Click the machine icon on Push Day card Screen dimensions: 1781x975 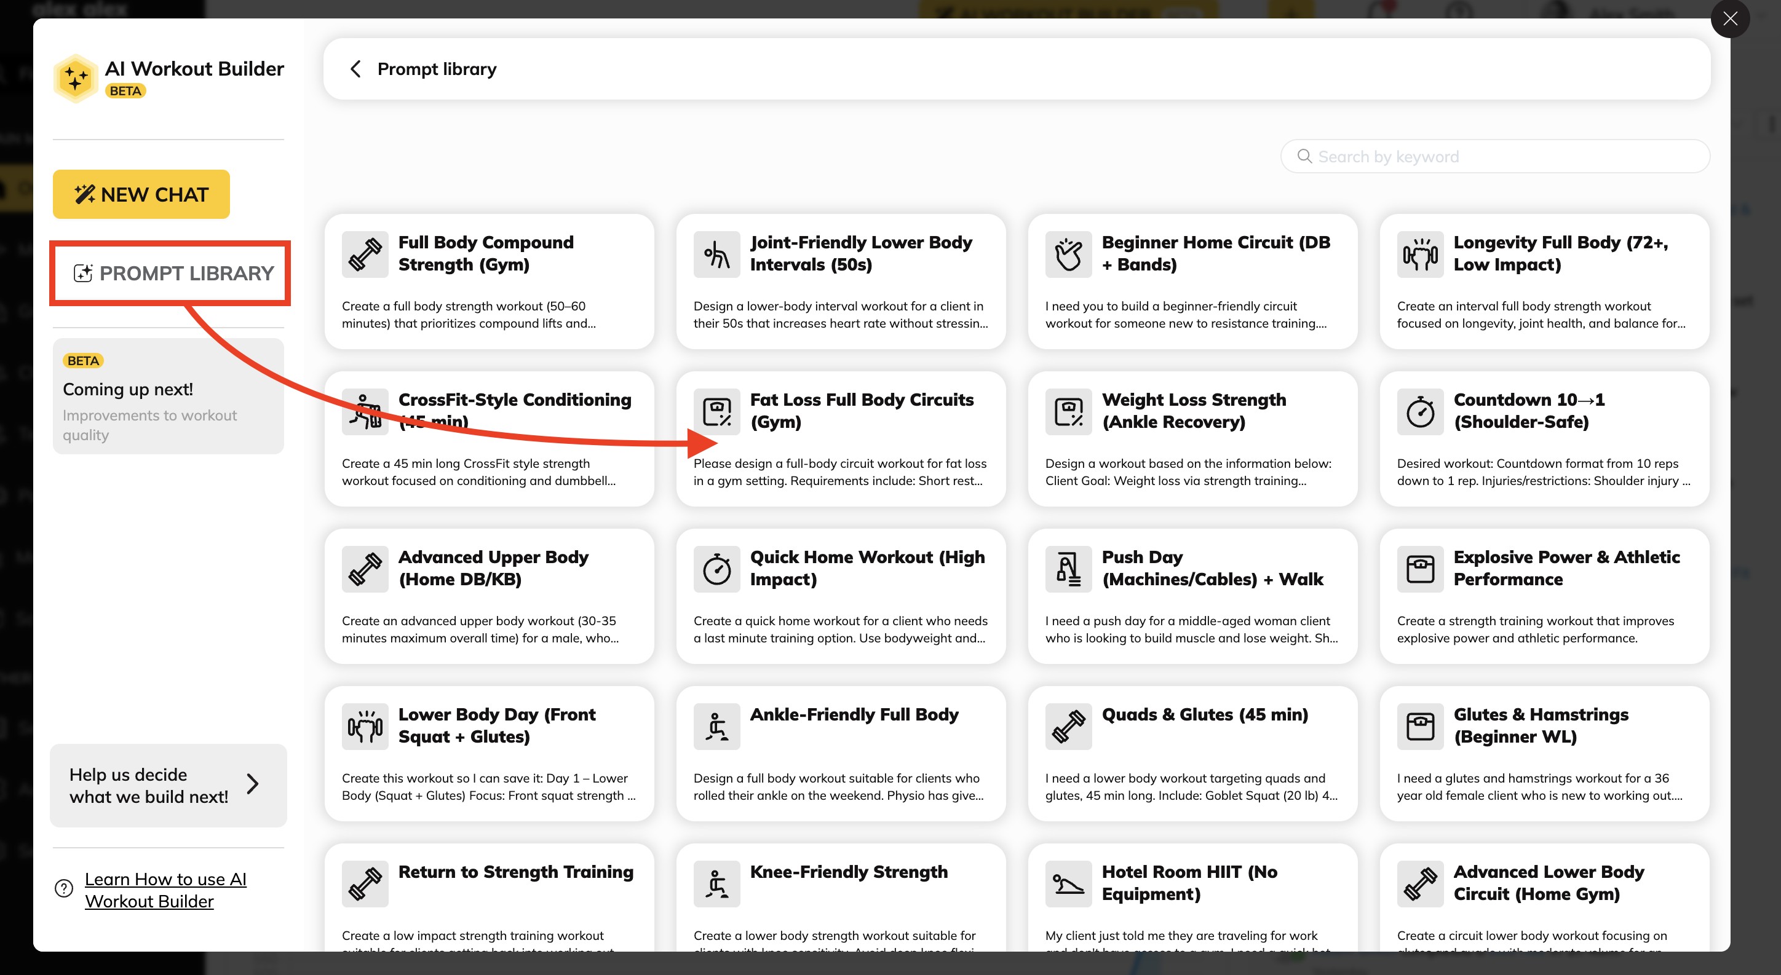1068,569
